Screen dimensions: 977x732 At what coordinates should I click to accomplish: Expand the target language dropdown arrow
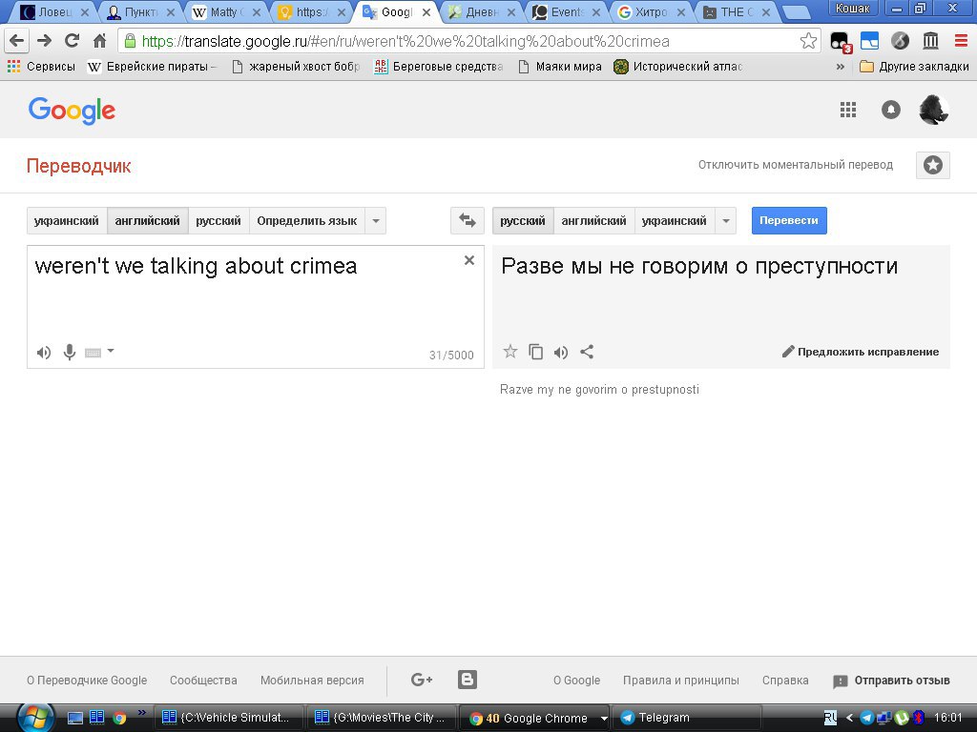[x=726, y=220]
